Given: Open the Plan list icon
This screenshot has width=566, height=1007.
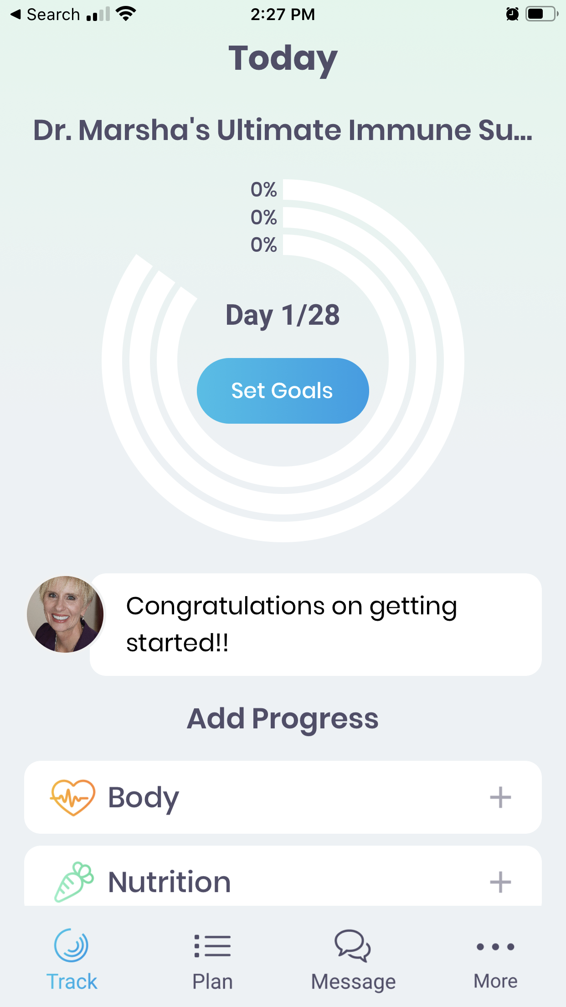Looking at the screenshot, I should [x=212, y=946].
